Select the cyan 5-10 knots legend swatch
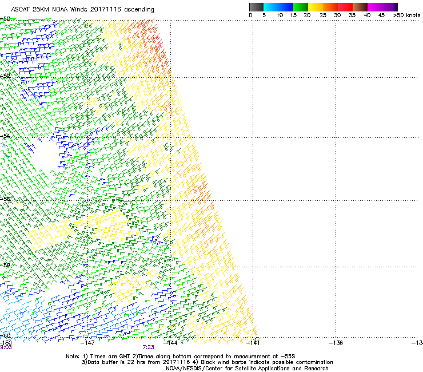 [271, 7]
